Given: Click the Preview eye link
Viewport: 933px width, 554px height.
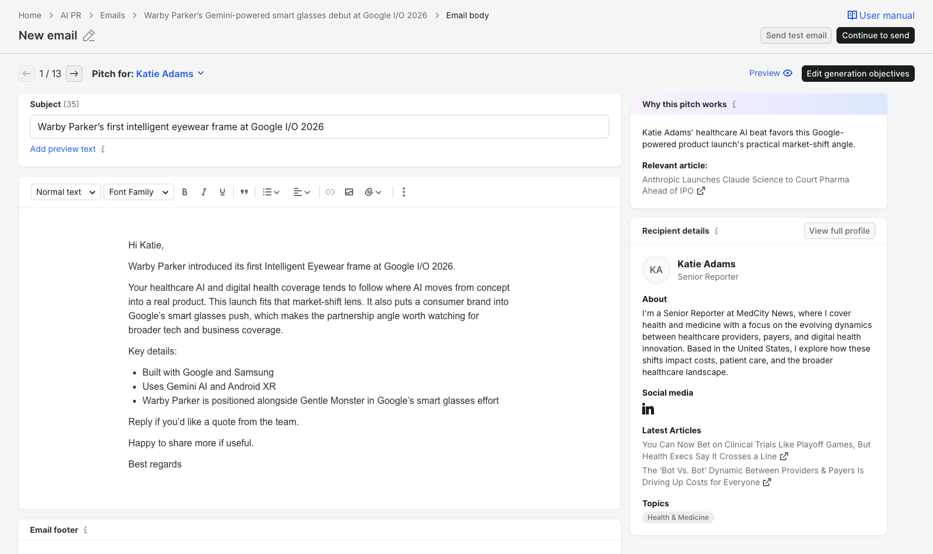Looking at the screenshot, I should tap(771, 73).
